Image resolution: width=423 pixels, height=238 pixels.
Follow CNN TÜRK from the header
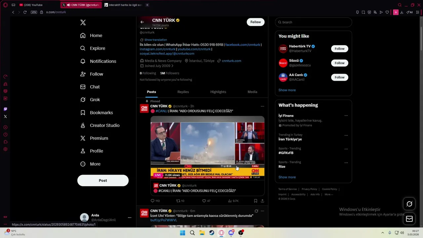[x=255, y=22]
